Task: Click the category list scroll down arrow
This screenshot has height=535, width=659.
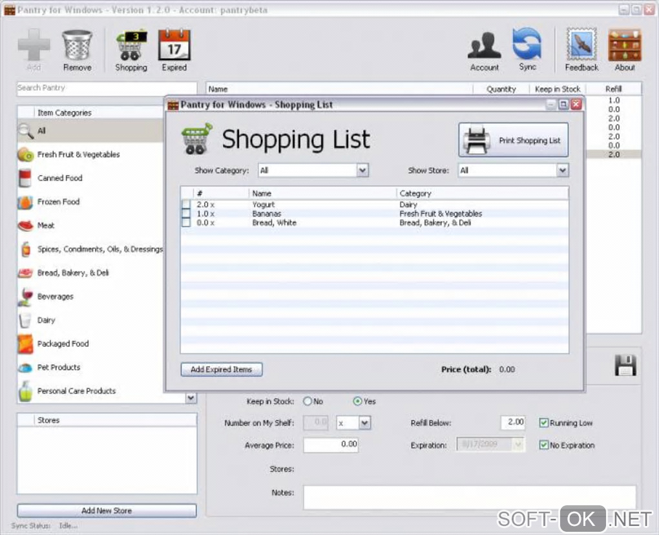Action: (191, 397)
